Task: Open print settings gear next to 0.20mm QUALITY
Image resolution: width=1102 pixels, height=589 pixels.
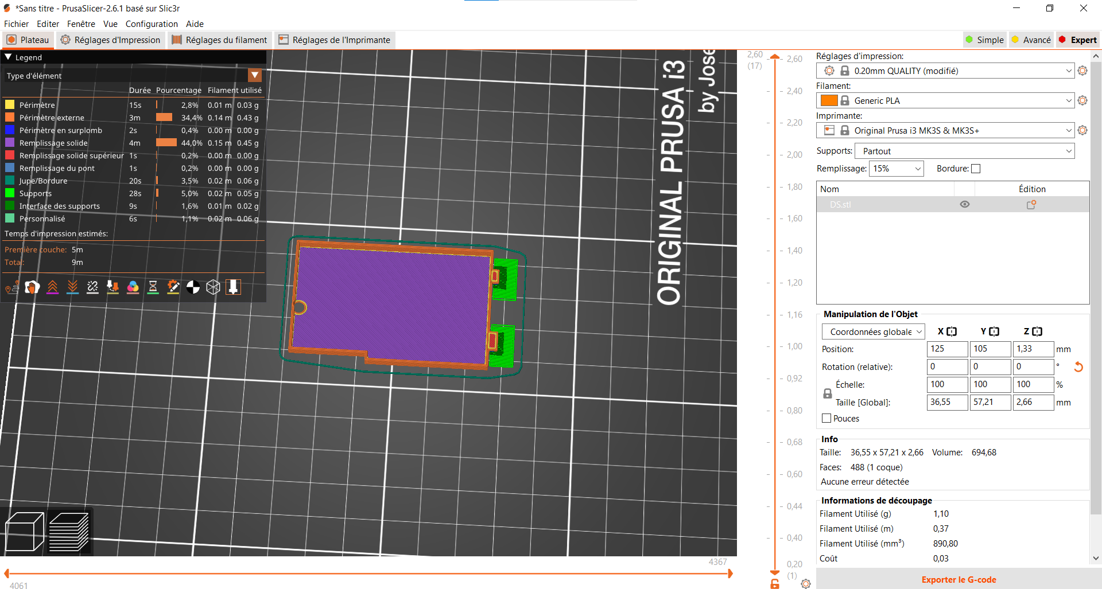Action: [x=1082, y=71]
